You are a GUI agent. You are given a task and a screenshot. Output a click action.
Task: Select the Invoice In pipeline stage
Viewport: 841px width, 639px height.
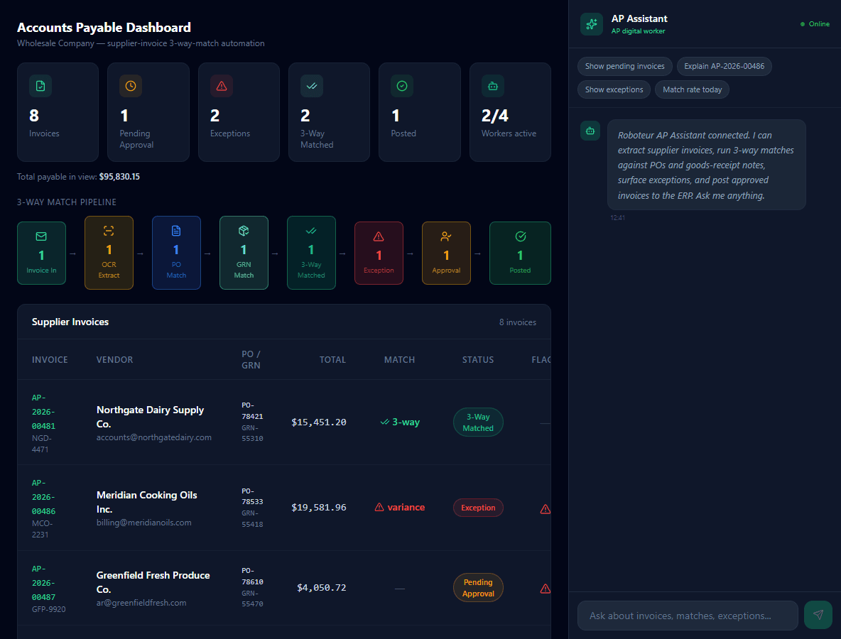[41, 253]
